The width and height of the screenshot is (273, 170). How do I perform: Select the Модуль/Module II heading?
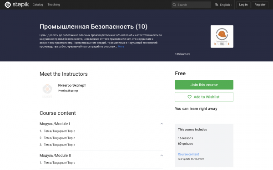(x=55, y=155)
